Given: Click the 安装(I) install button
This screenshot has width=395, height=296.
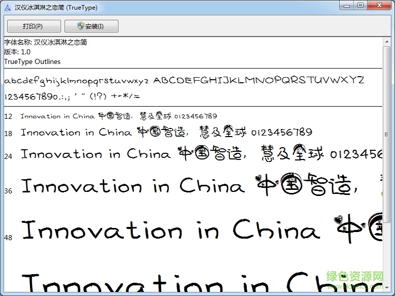Looking at the screenshot, I should tap(92, 26).
